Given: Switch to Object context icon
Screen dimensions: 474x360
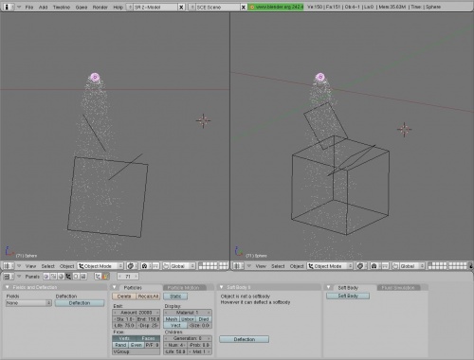Looking at the screenshot, I should coord(68,277).
